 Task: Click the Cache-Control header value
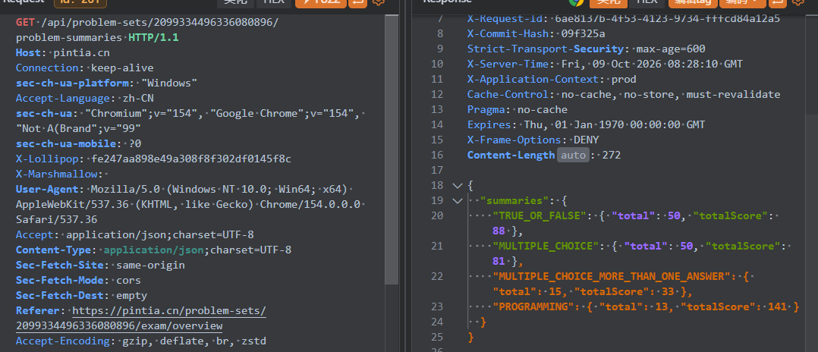(x=671, y=94)
